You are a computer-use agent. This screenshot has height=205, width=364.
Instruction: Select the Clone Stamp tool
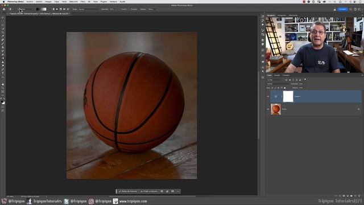(x=3, y=47)
